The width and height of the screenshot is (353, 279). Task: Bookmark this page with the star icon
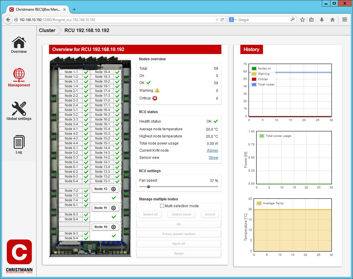pos(302,20)
